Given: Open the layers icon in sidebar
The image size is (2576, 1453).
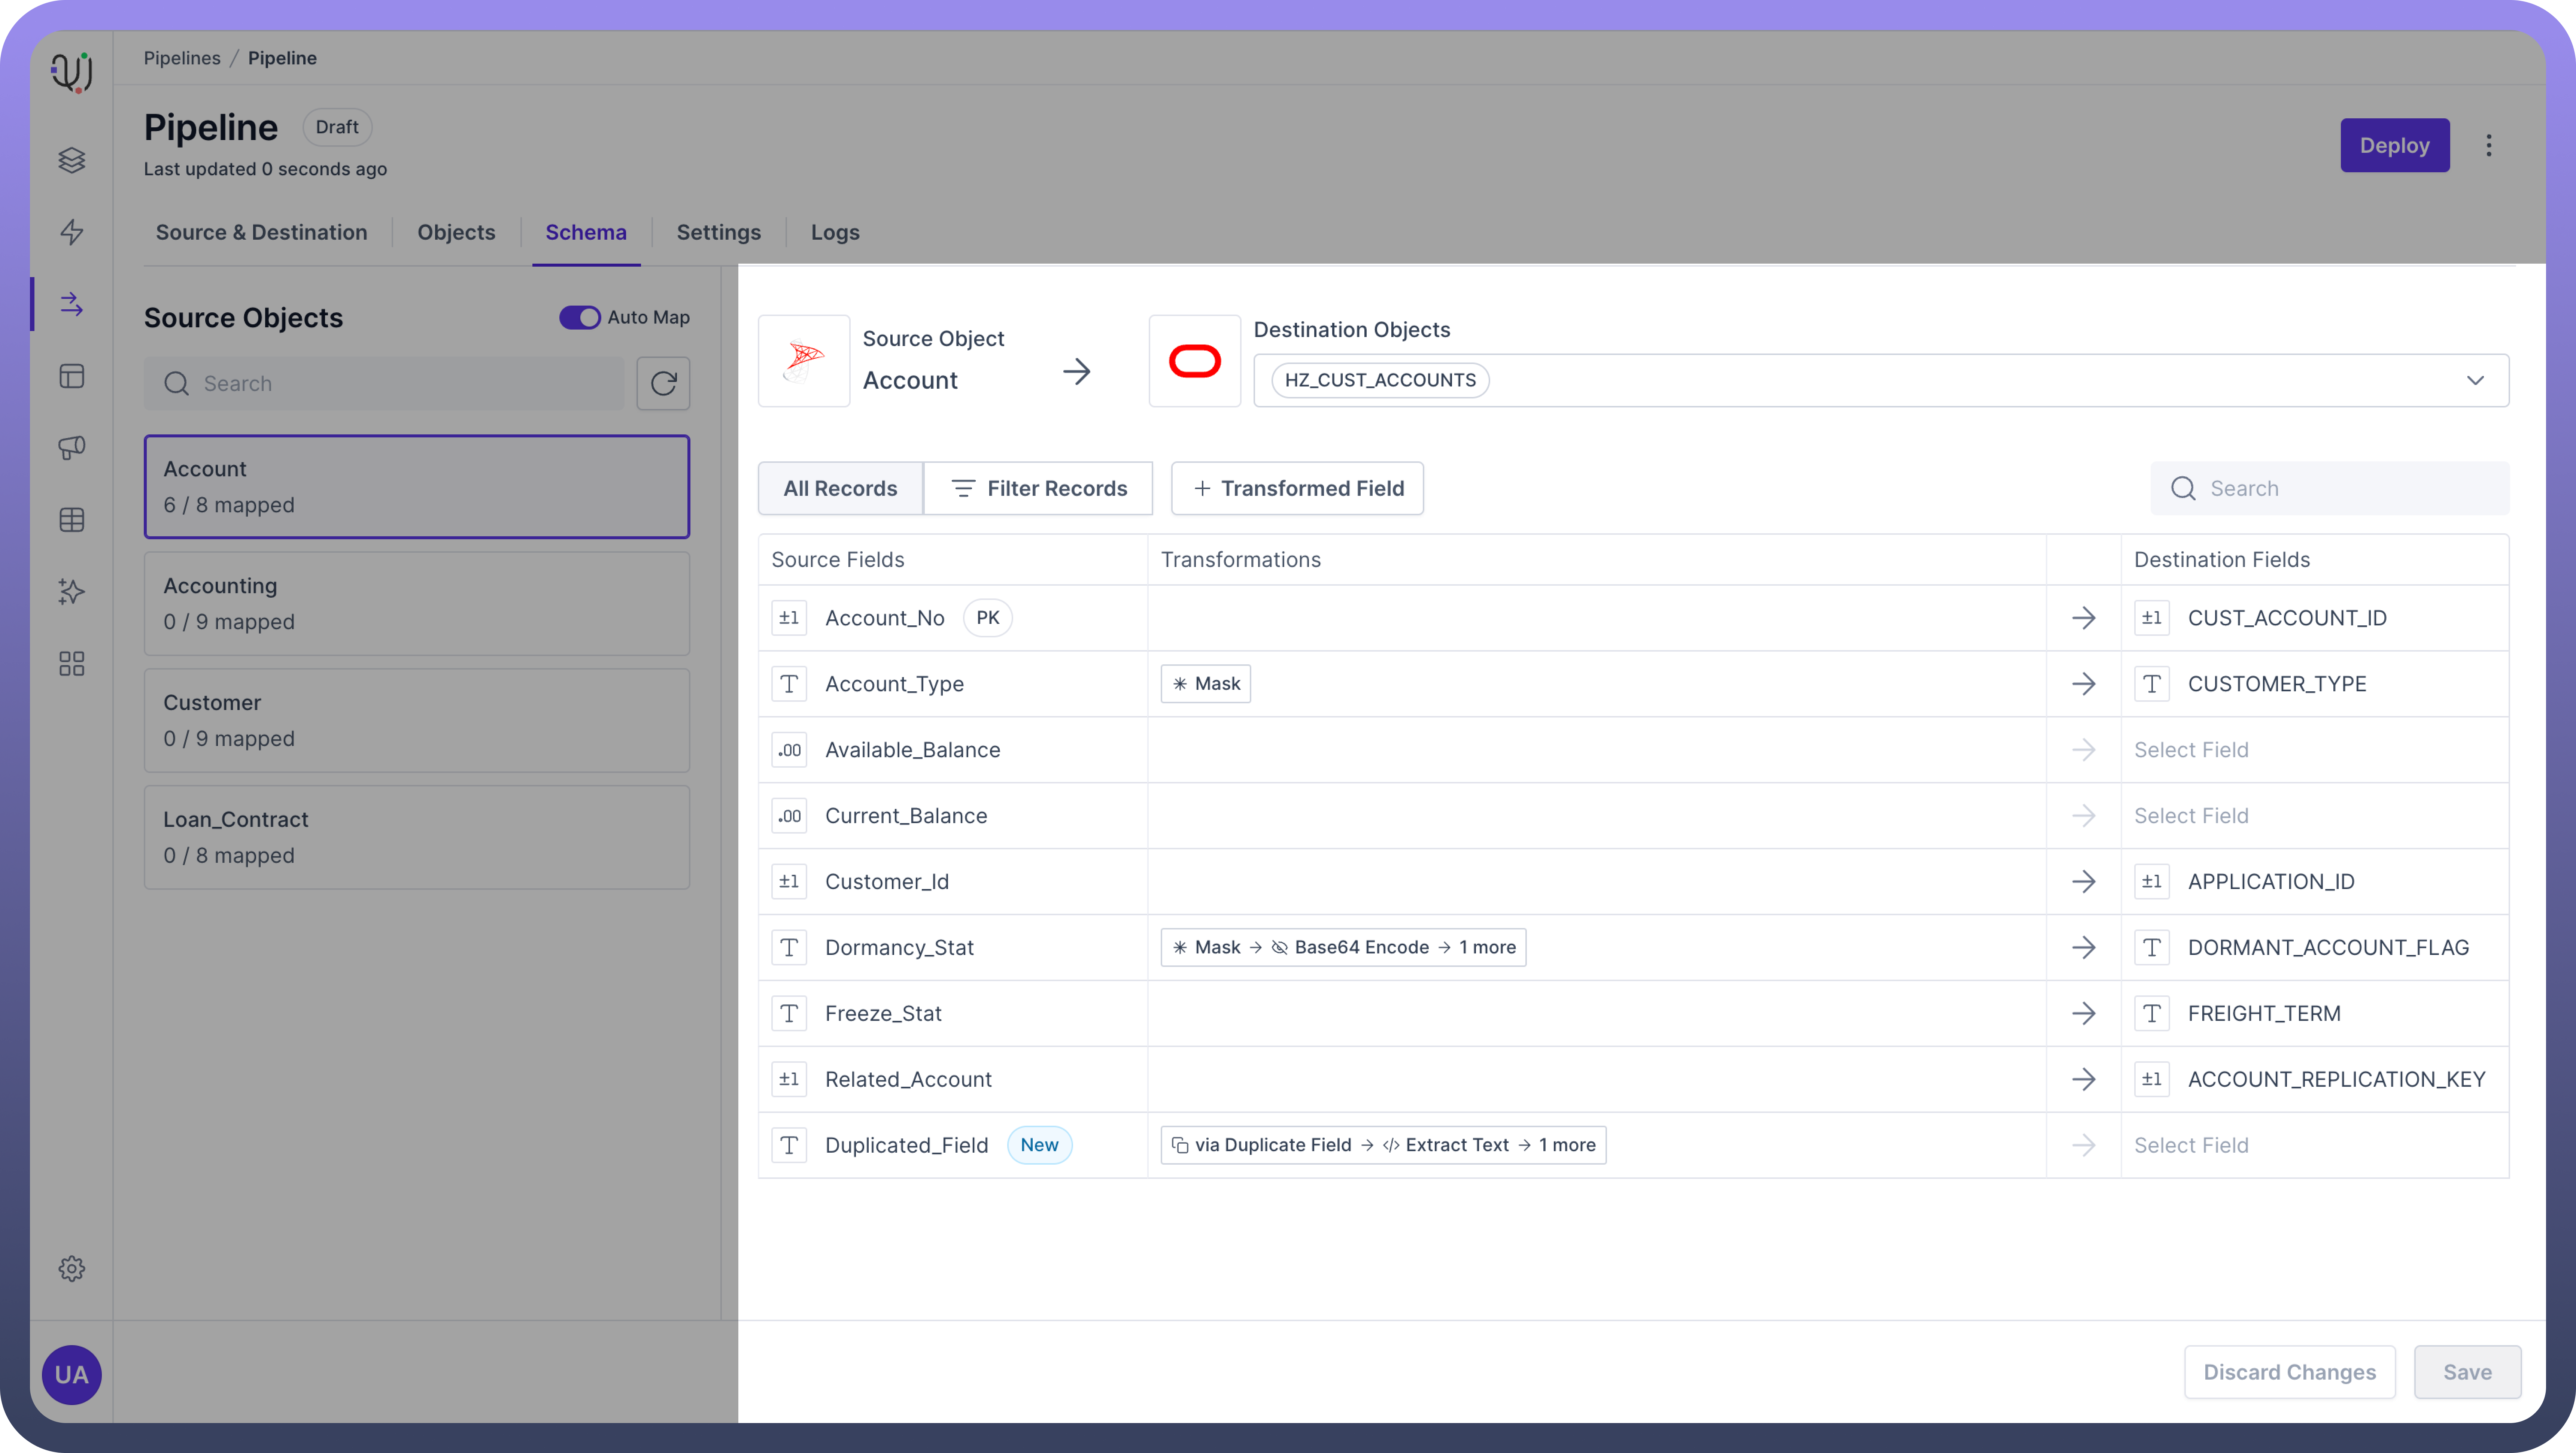Looking at the screenshot, I should (x=71, y=160).
